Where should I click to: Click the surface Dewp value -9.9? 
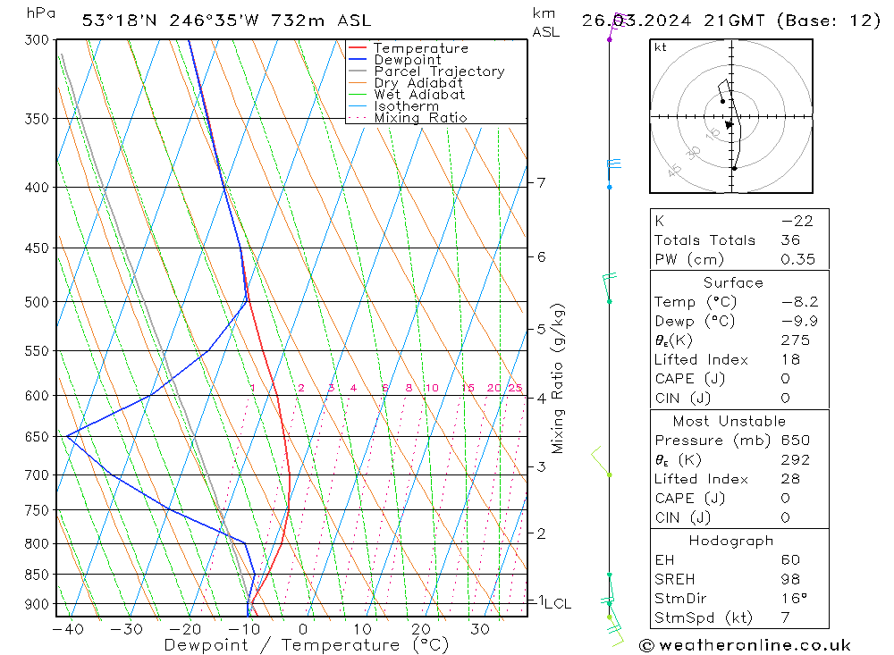799,322
